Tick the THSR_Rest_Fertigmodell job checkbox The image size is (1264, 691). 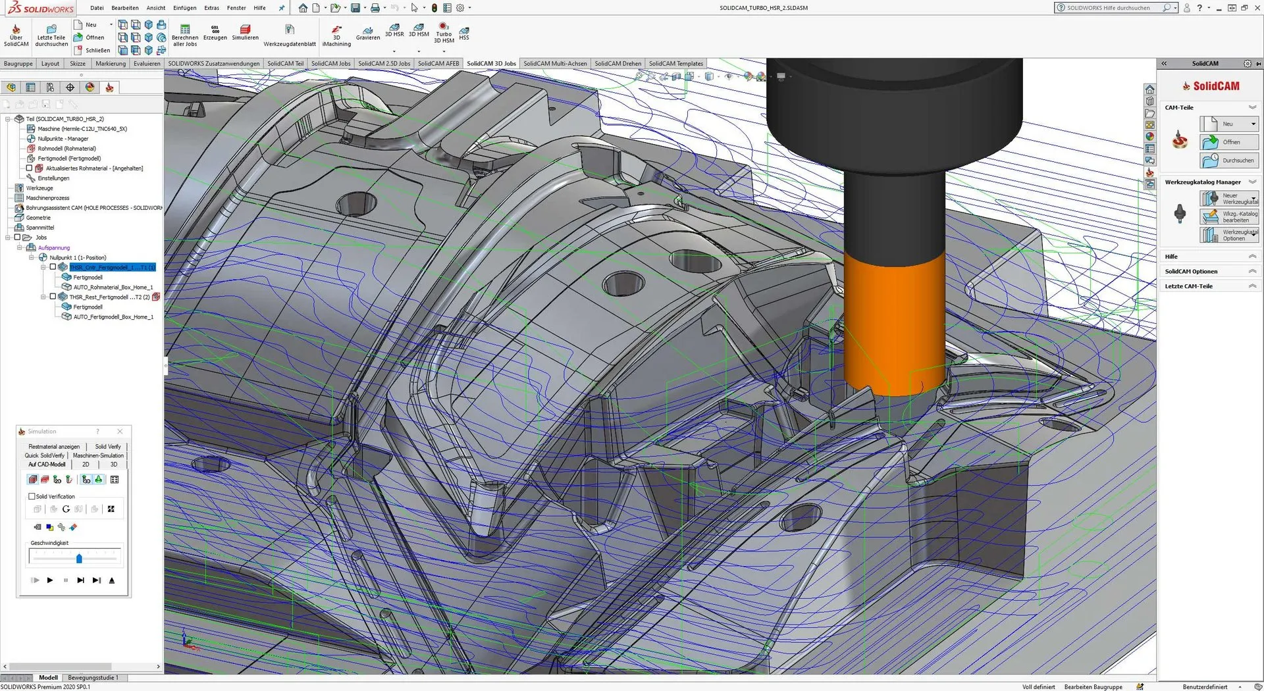[x=53, y=297]
